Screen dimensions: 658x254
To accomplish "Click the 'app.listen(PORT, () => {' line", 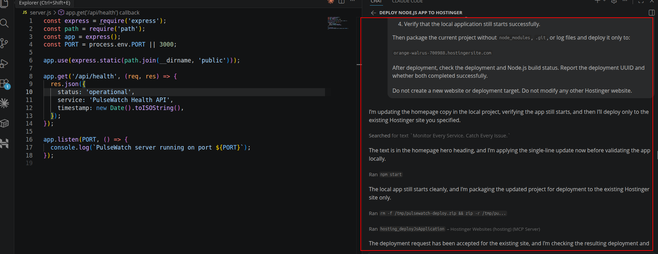I will (86, 139).
